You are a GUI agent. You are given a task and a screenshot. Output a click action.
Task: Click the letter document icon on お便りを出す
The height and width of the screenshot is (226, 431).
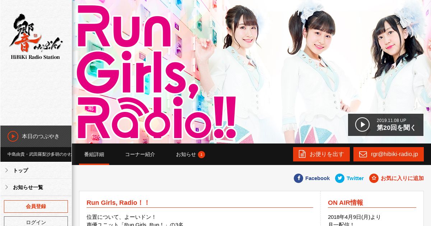coord(302,154)
